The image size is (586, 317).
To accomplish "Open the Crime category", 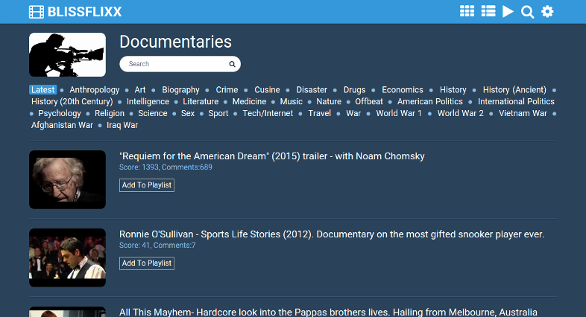I will (227, 90).
